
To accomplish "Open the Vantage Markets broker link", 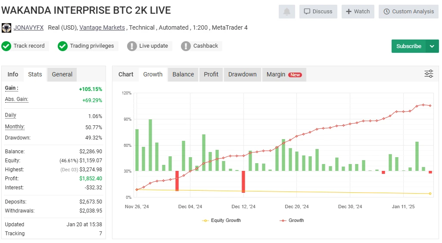I will tap(102, 27).
